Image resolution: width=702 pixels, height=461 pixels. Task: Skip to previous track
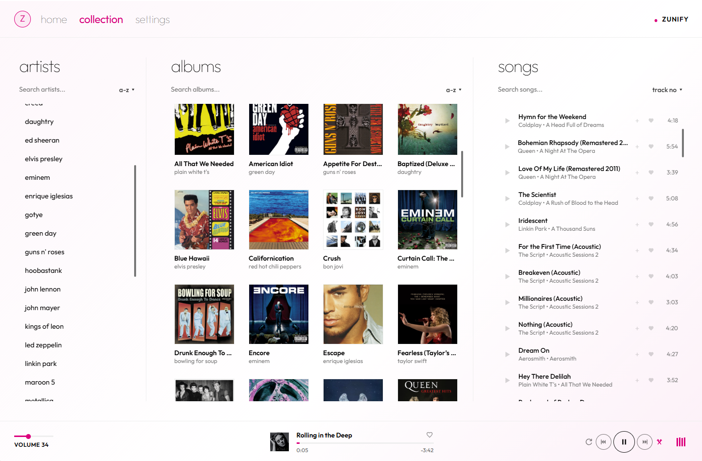(x=603, y=442)
